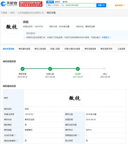Click the 2017-05-07 registered date

(x=78, y=77)
